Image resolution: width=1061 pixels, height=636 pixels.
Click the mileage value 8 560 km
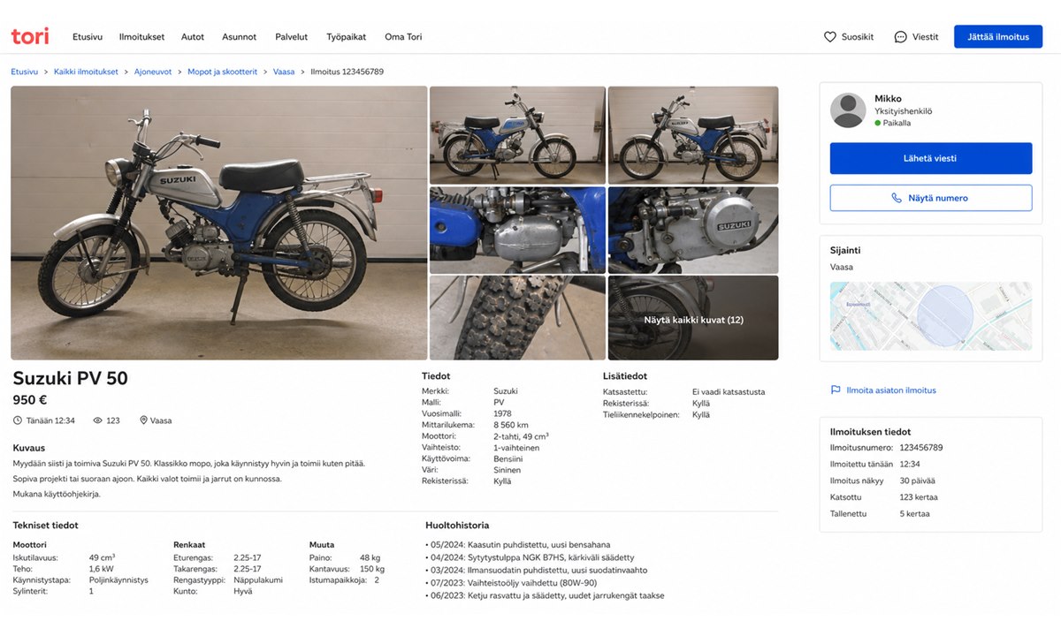pos(511,425)
